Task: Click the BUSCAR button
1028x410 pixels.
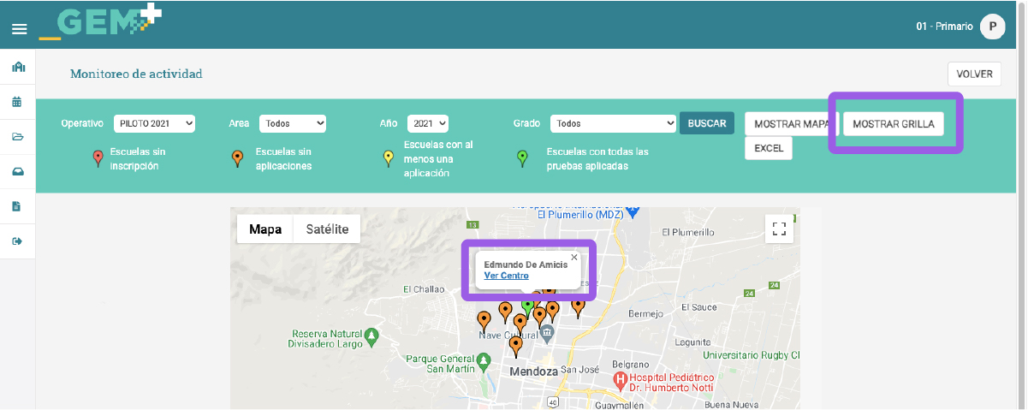Action: coord(707,123)
